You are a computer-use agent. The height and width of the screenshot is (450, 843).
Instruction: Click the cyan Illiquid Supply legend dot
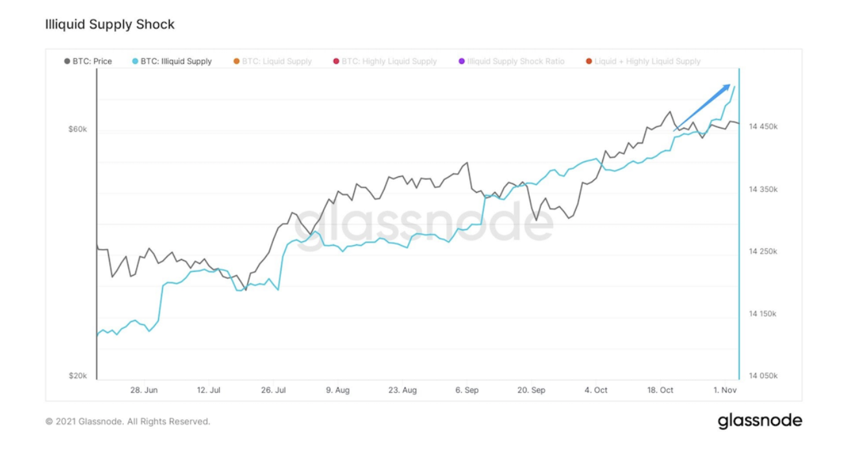[135, 62]
